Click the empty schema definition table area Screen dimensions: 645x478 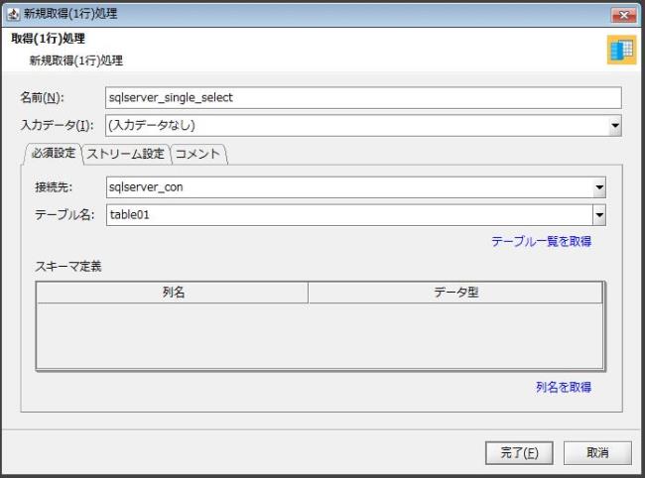[320, 335]
